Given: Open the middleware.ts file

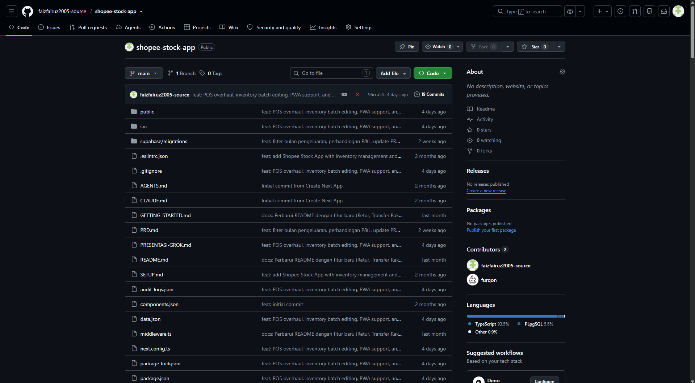Looking at the screenshot, I should pos(156,334).
